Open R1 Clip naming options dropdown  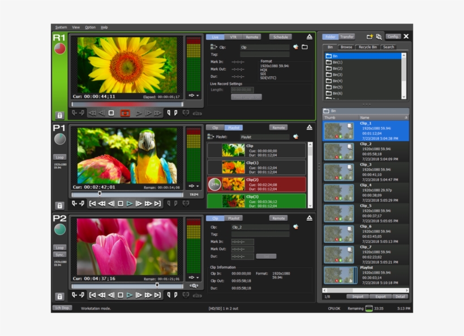(x=213, y=47)
